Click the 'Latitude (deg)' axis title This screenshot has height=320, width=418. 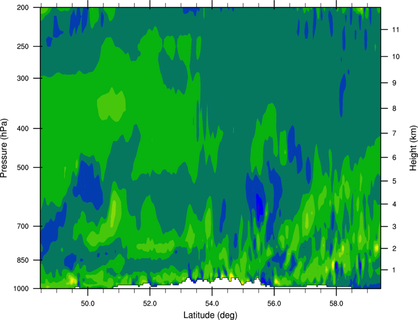pyautogui.click(x=210, y=315)
